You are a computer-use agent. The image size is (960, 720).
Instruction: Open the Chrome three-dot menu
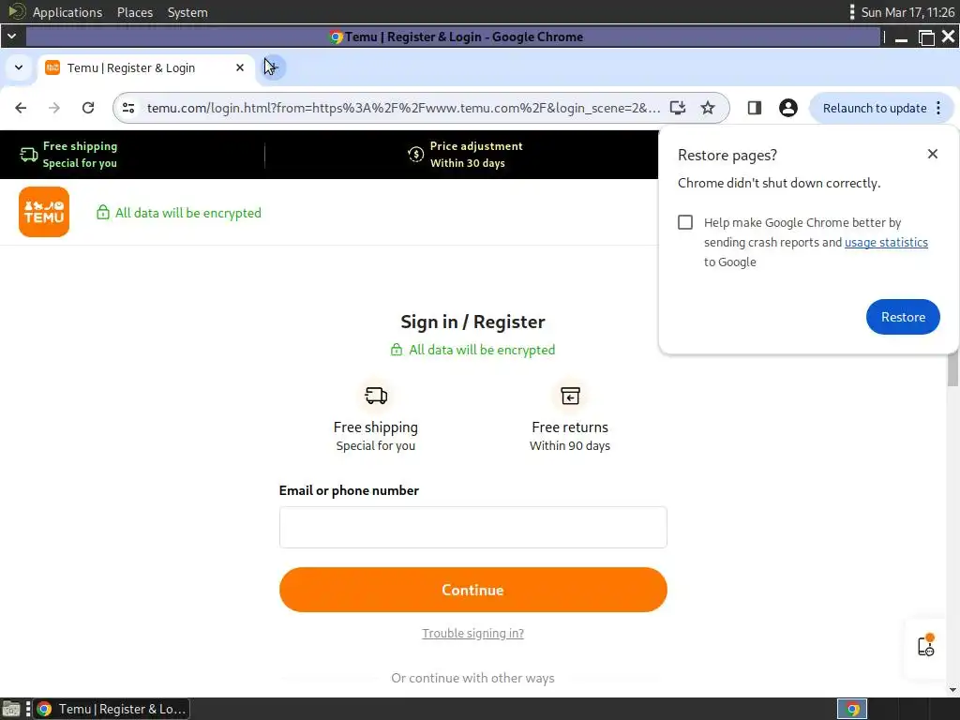(x=938, y=108)
